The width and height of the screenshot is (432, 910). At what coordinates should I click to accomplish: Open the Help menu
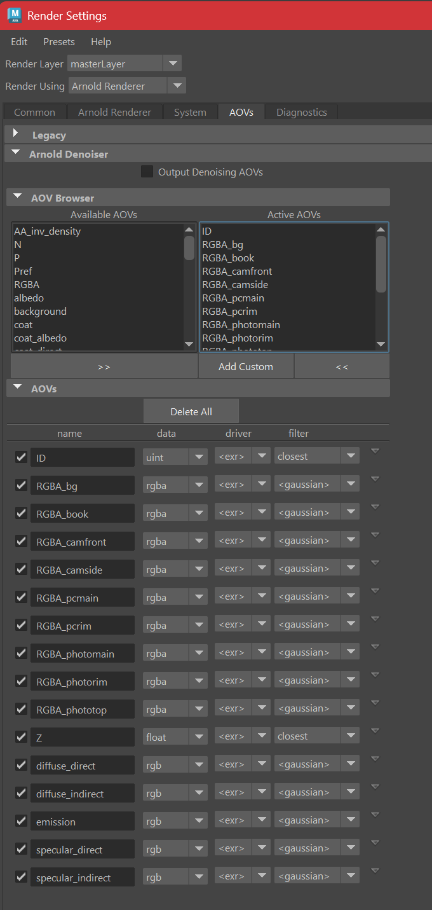[101, 41]
